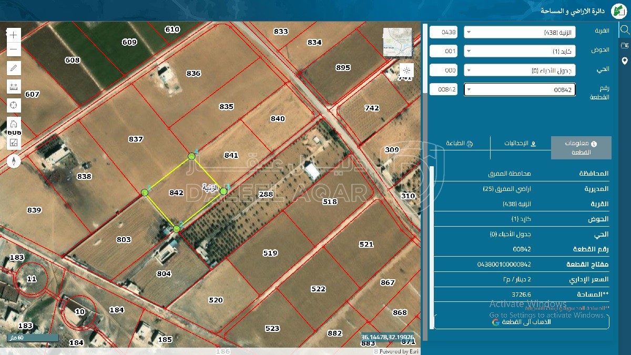Click the find my location button
Viewport: 631px width, 355px height.
(406, 70)
